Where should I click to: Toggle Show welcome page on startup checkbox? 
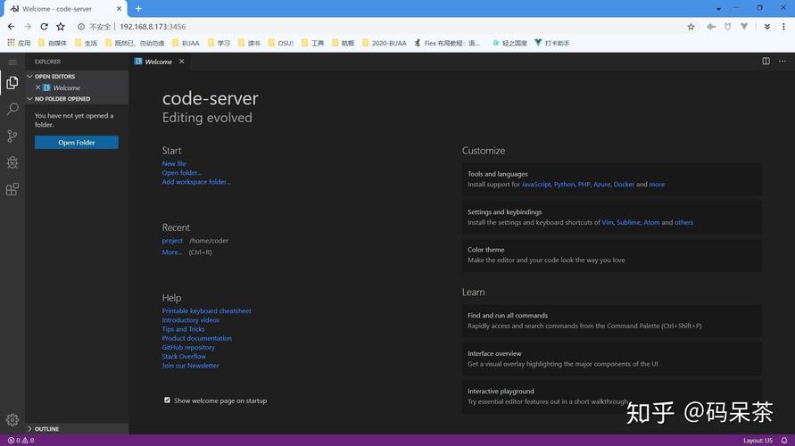click(x=167, y=401)
